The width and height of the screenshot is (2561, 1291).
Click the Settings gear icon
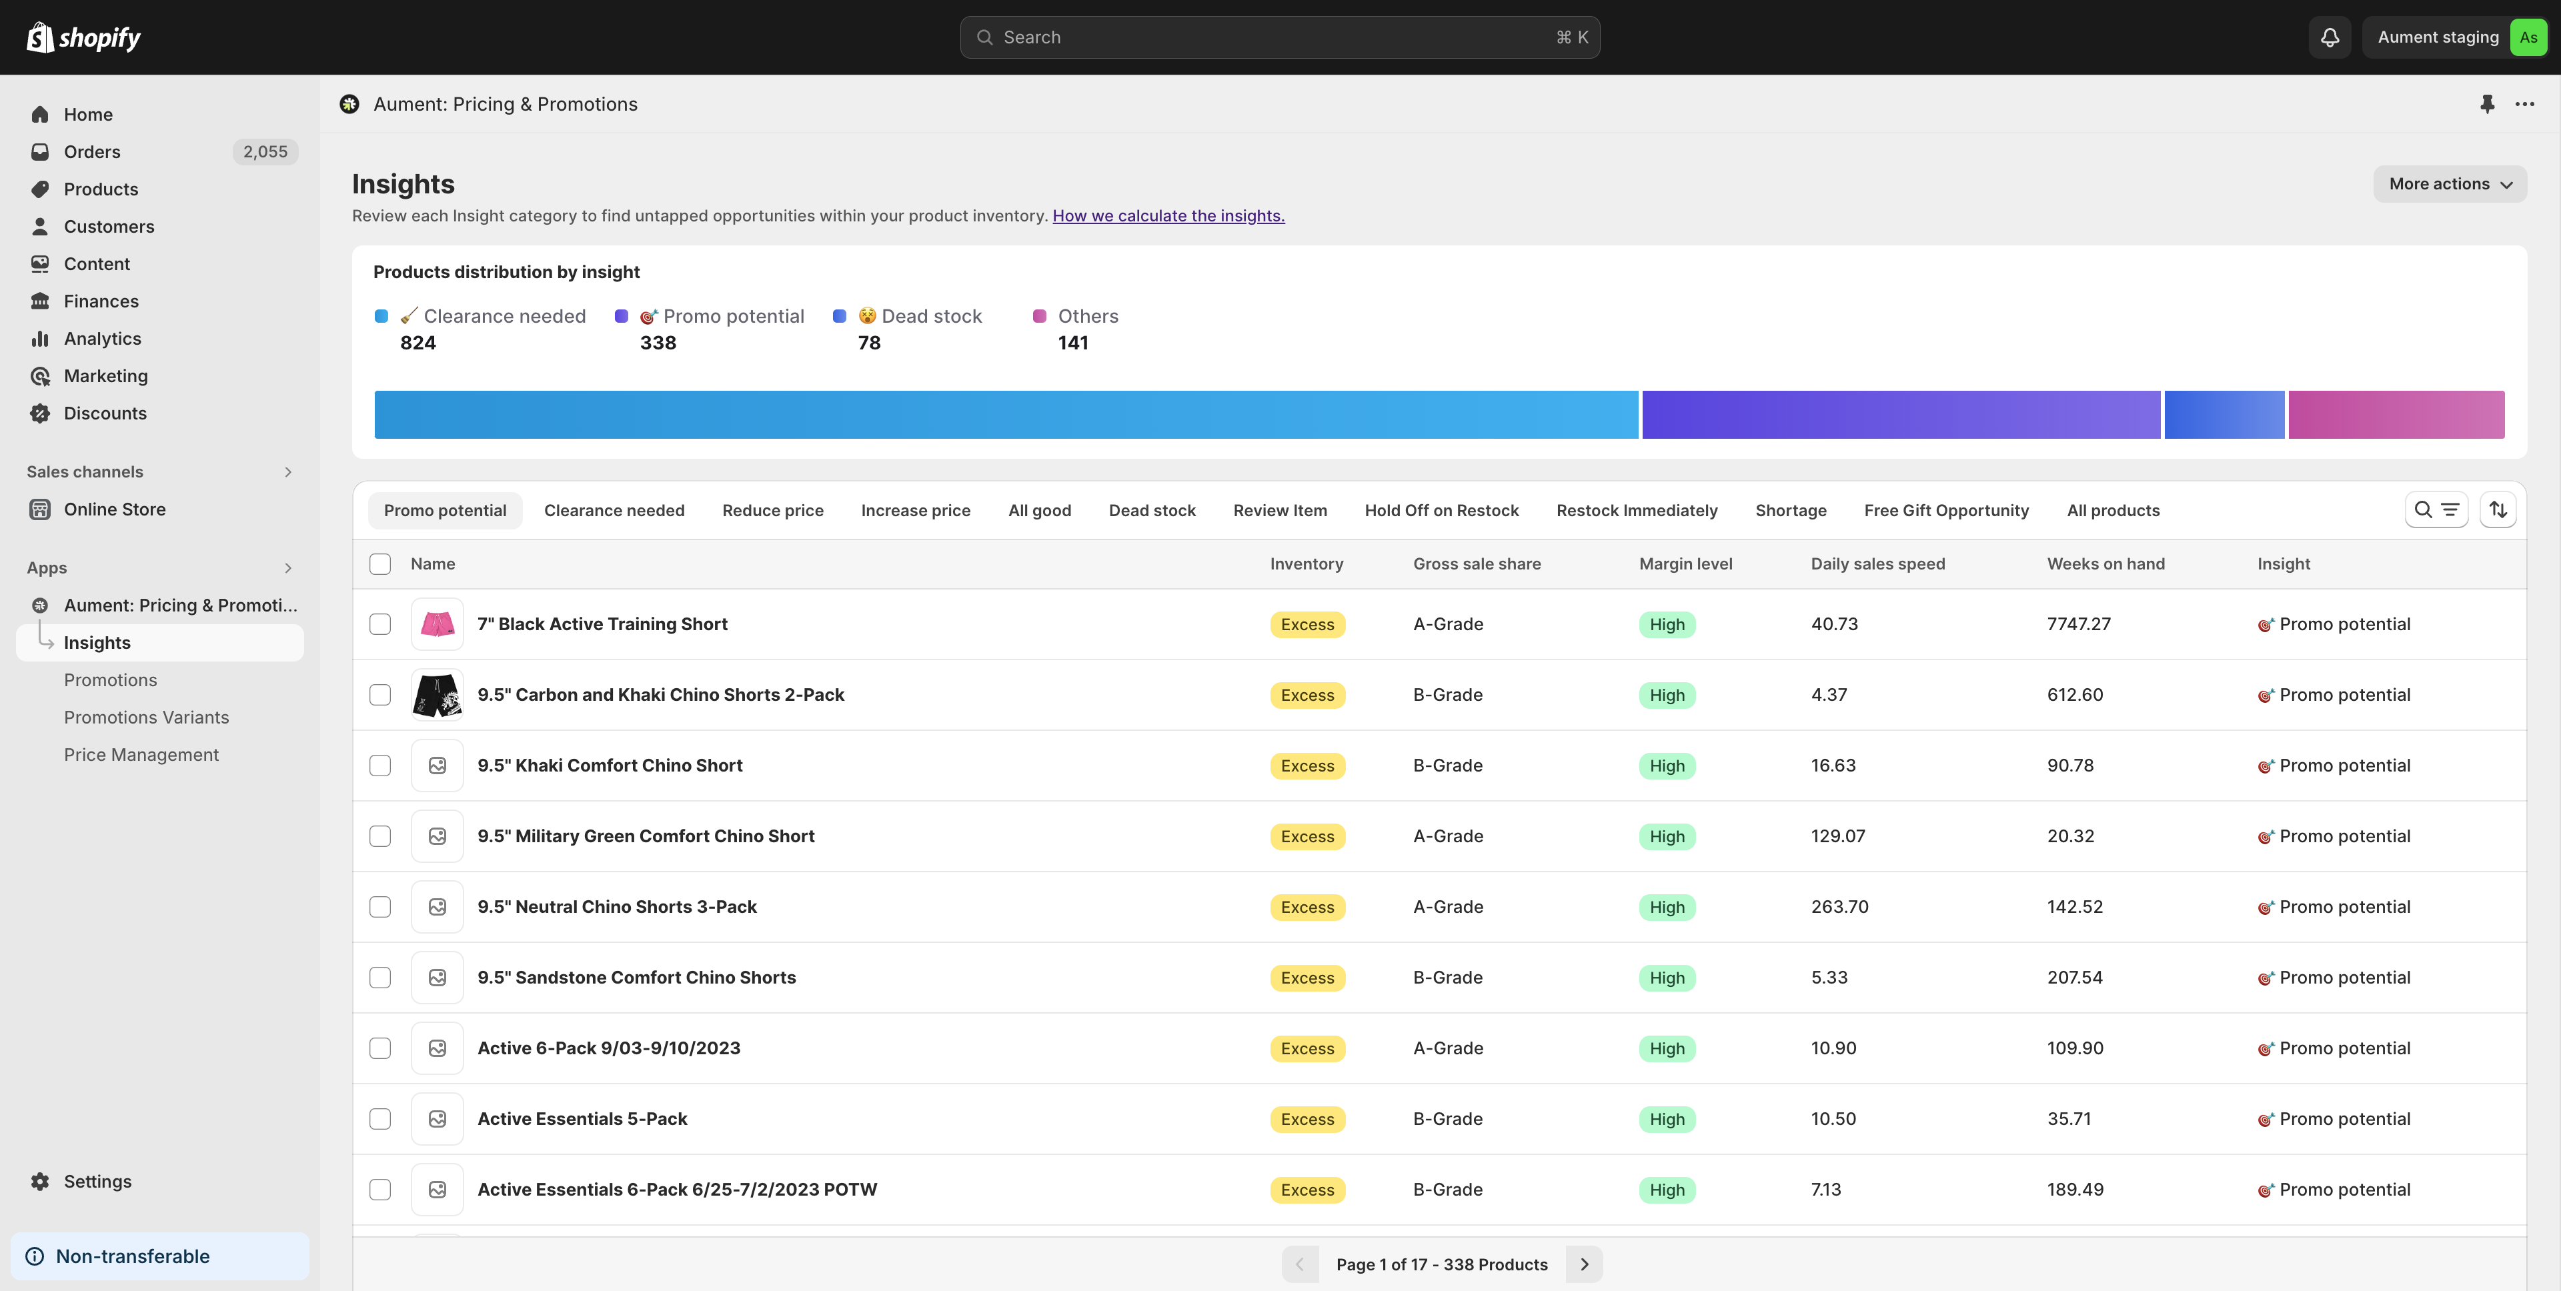point(40,1181)
